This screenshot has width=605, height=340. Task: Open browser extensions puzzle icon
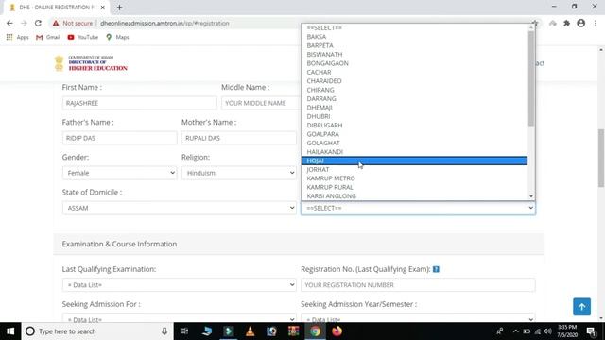(566, 23)
